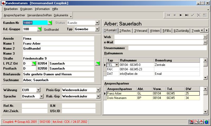
Task: Click the email @ envelope icon in status bar
Action: point(196,122)
